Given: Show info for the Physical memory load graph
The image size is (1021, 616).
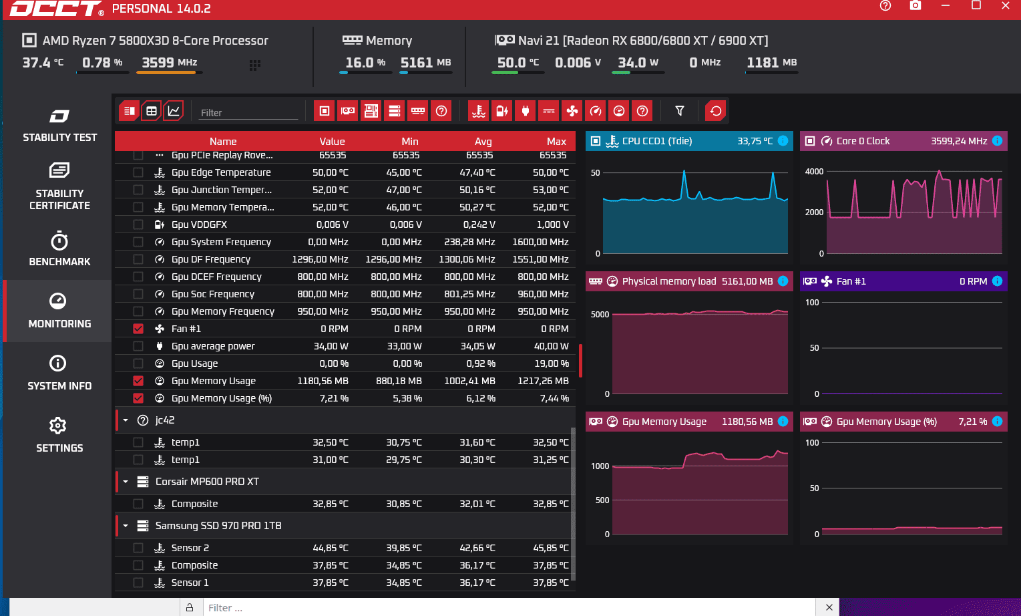Looking at the screenshot, I should [783, 281].
